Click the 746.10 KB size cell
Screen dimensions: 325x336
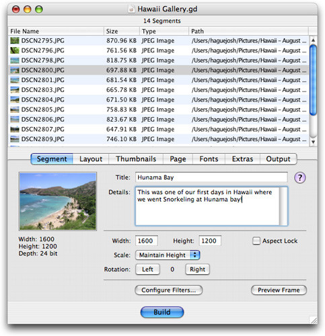[x=121, y=139]
